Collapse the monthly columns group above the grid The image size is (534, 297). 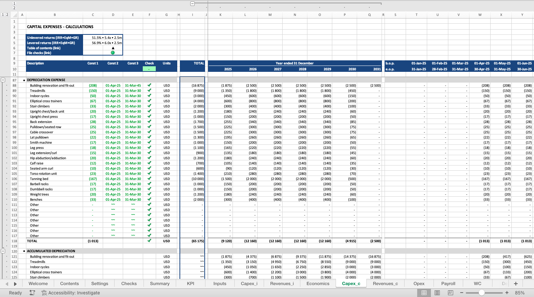coord(192,3)
